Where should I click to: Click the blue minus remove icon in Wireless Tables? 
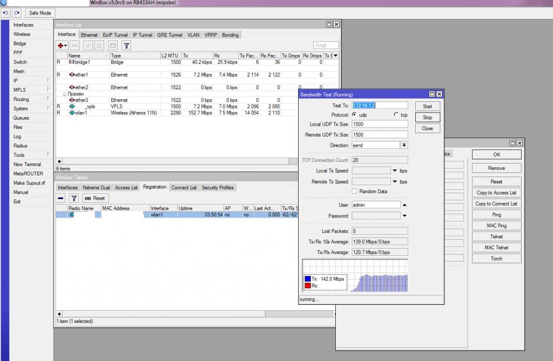click(x=61, y=198)
